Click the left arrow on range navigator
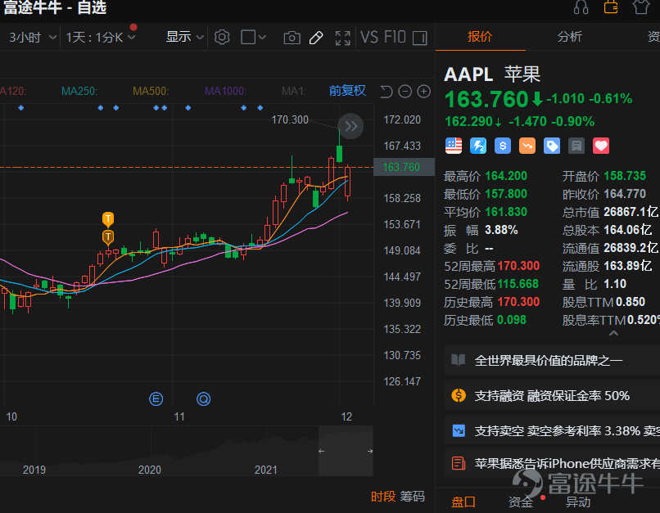Viewport: 660px width, 513px height. [322, 451]
